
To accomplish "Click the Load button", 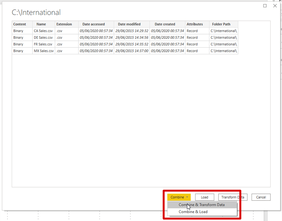I will [x=205, y=197].
